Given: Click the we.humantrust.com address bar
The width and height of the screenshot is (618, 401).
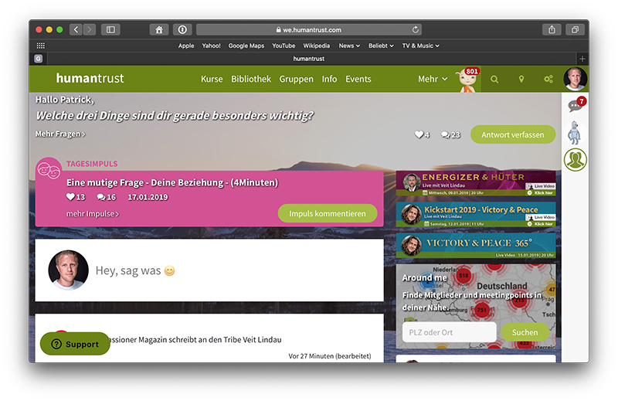Looking at the screenshot, I should tap(308, 29).
